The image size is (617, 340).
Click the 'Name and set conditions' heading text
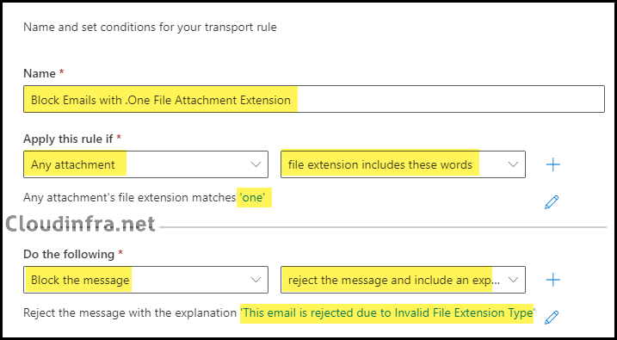150,28
